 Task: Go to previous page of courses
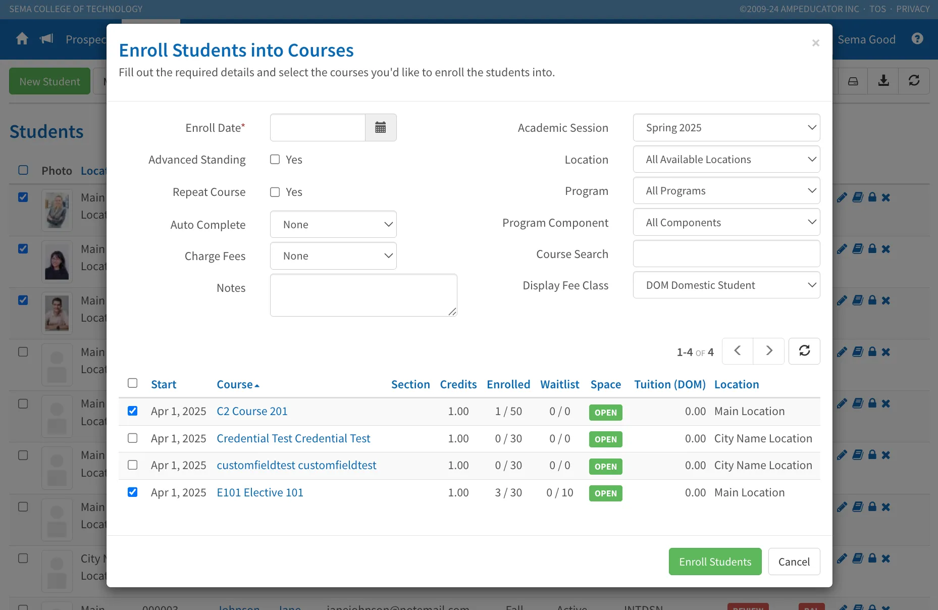pos(738,351)
